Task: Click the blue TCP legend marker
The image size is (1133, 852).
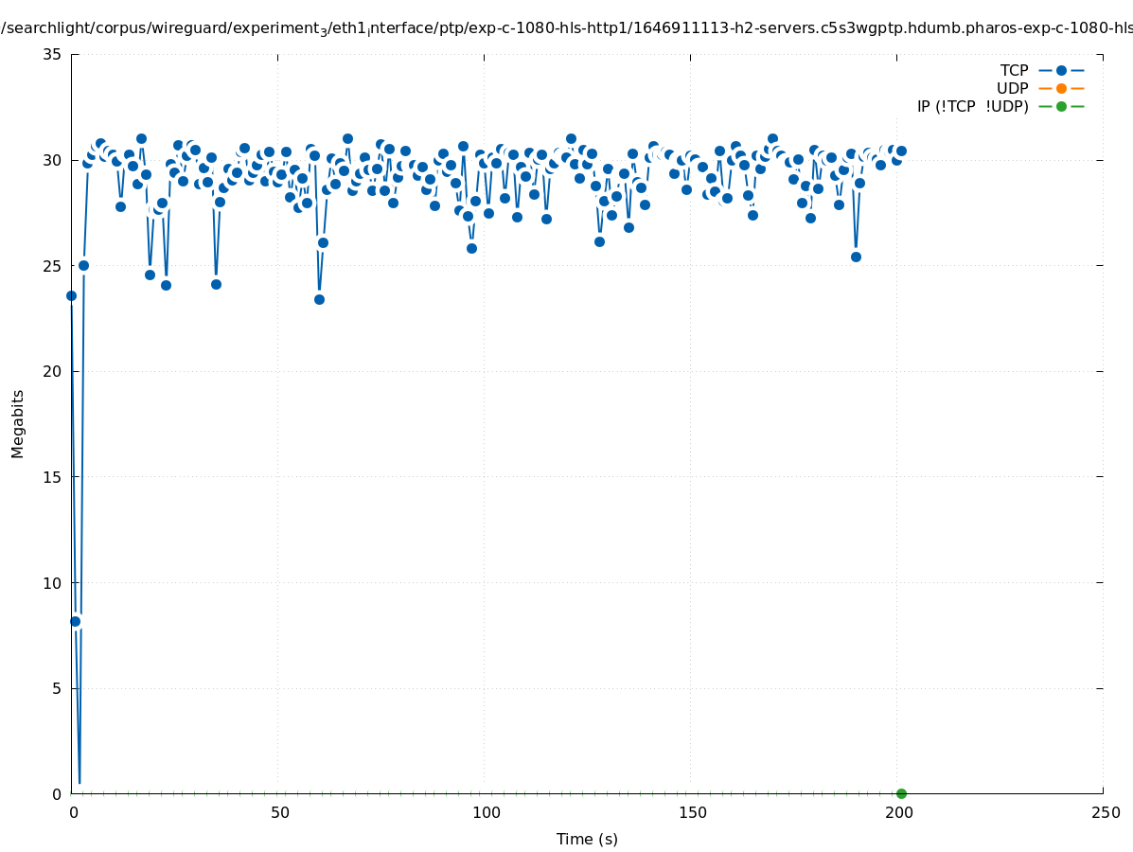Action: [1061, 70]
